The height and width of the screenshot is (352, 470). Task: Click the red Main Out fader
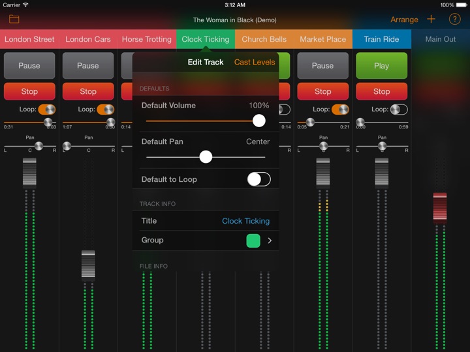pyautogui.click(x=440, y=207)
